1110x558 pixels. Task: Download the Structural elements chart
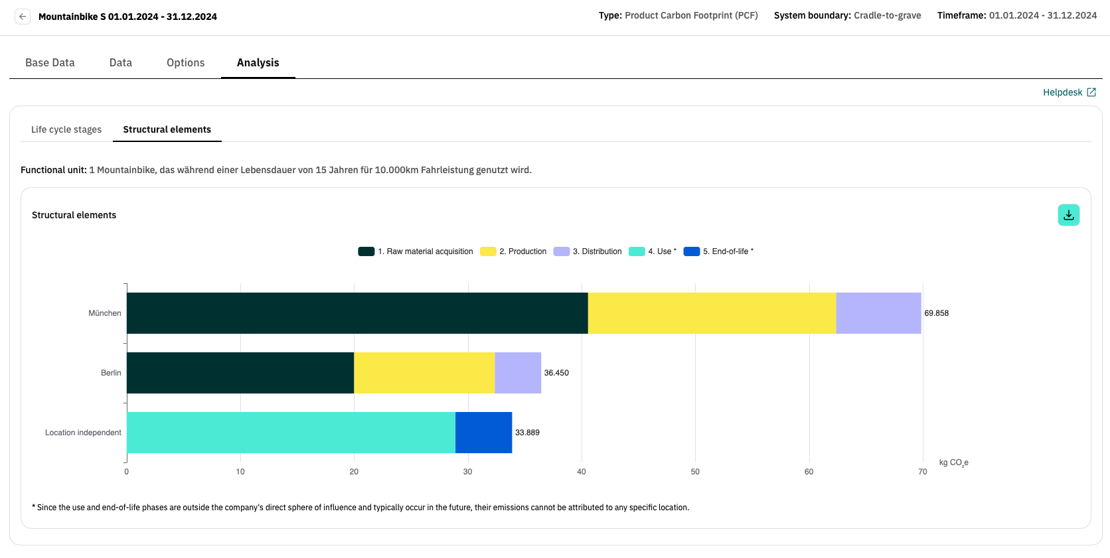pos(1068,215)
